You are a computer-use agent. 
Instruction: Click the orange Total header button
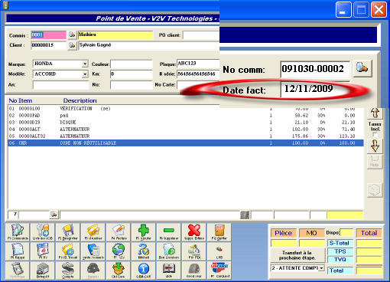coord(369,233)
